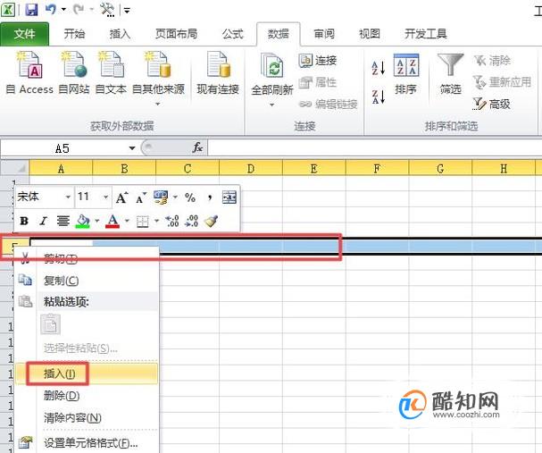Toggle italic in the mini toolbar
This screenshot has width=542, height=453.
(43, 221)
